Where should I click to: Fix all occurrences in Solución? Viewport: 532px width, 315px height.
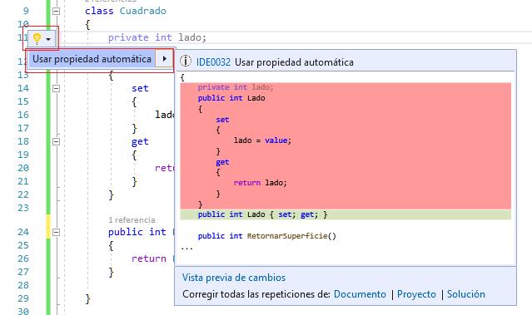(x=466, y=294)
